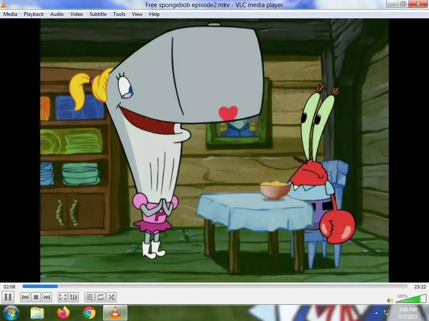
Task: Minimize the VLC window
Action: (392, 4)
